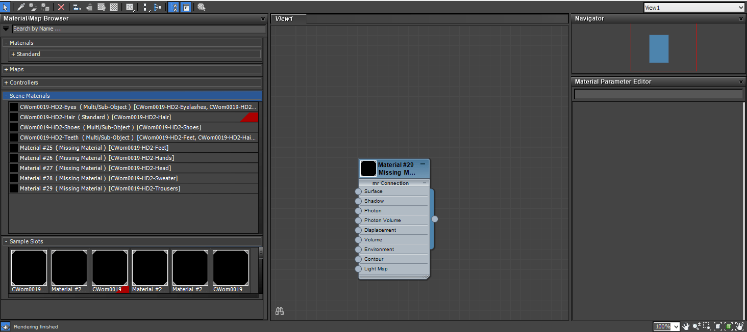This screenshot has width=747, height=332.
Task: Expand the Standard materials group
Action: [14, 54]
